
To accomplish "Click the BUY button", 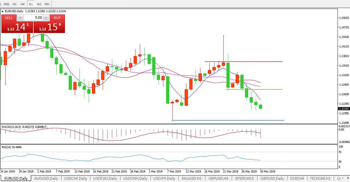I will click(x=57, y=18).
